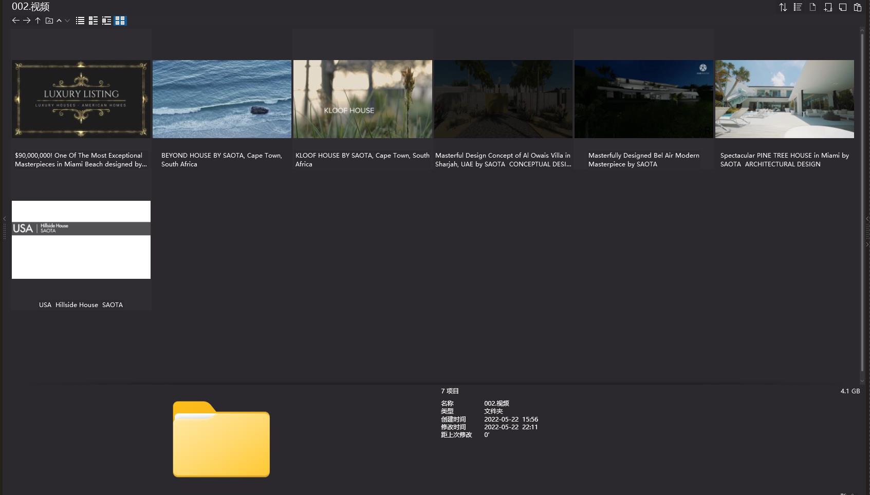Switch to simple list view
Image resolution: width=870 pixels, height=495 pixels.
[x=80, y=21]
